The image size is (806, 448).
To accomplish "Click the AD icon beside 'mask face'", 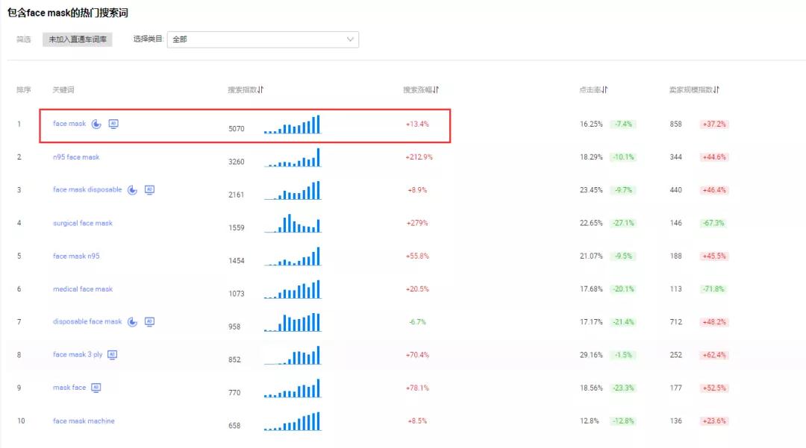I will (x=96, y=388).
